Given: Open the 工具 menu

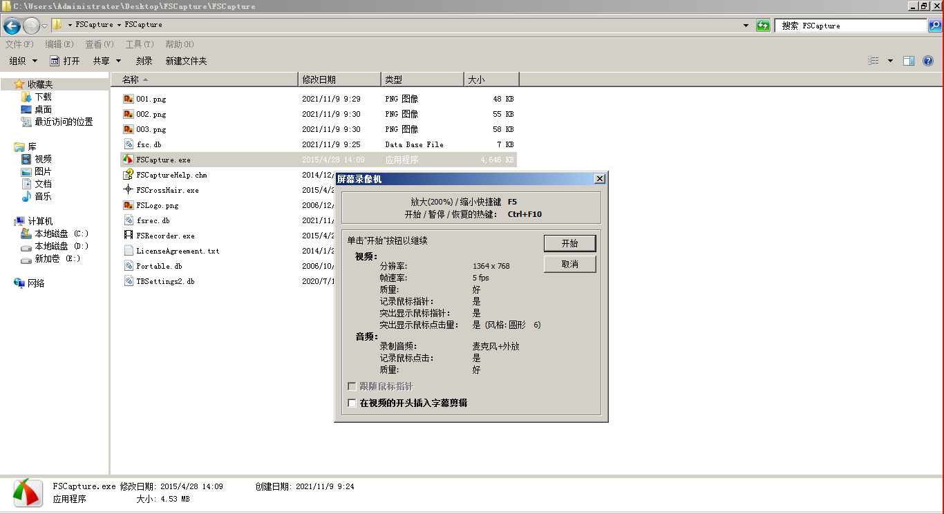Looking at the screenshot, I should pos(138,44).
